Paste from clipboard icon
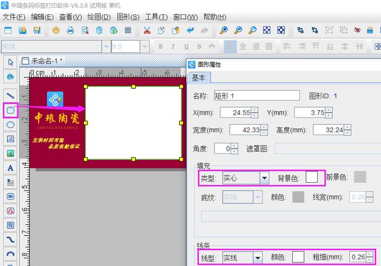 click(176, 30)
